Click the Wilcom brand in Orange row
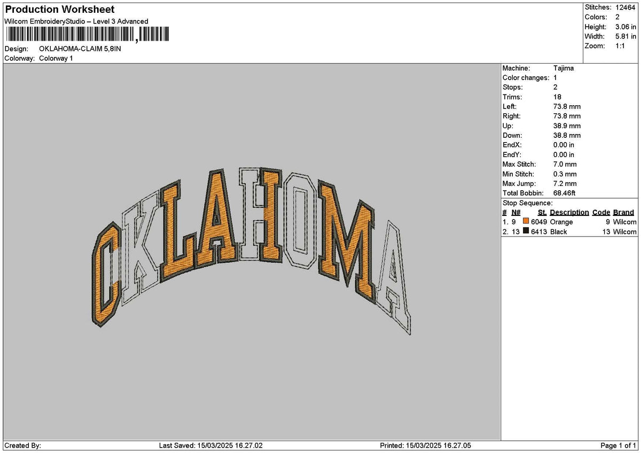This screenshot has height=453, width=641. (x=624, y=222)
